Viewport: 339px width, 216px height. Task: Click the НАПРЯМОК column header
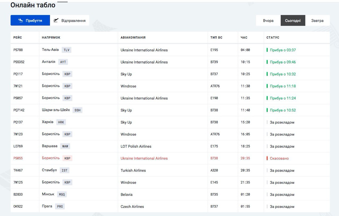51,38
